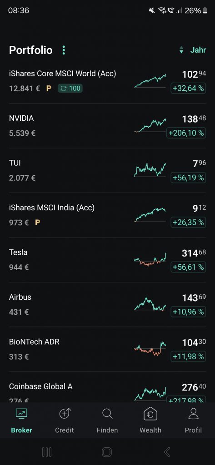Open the TUI position

107,171
